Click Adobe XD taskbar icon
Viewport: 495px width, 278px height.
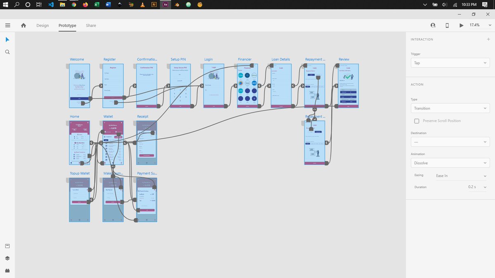click(165, 5)
